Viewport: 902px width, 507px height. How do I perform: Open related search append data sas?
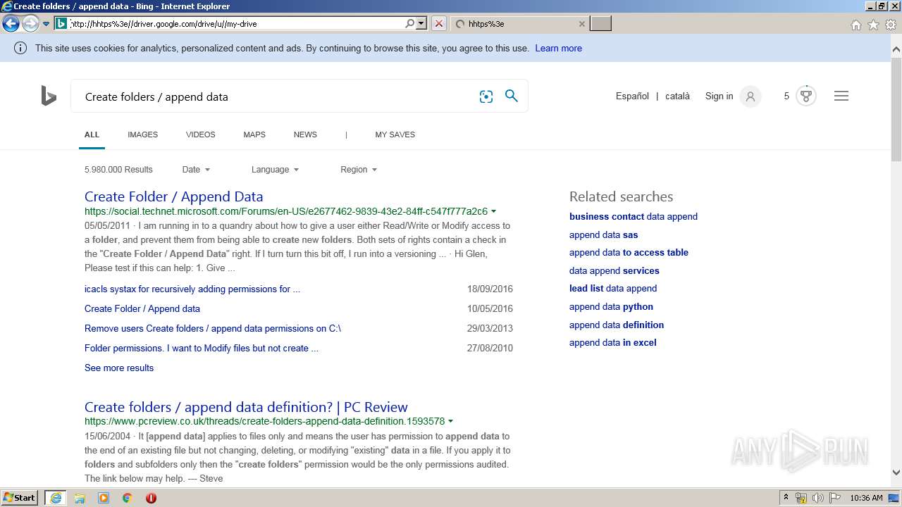pos(603,234)
